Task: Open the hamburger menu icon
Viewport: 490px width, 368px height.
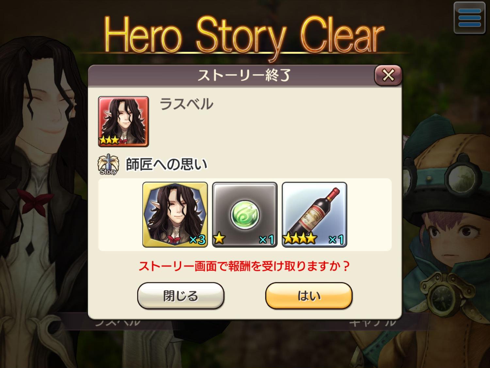Action: (x=469, y=18)
